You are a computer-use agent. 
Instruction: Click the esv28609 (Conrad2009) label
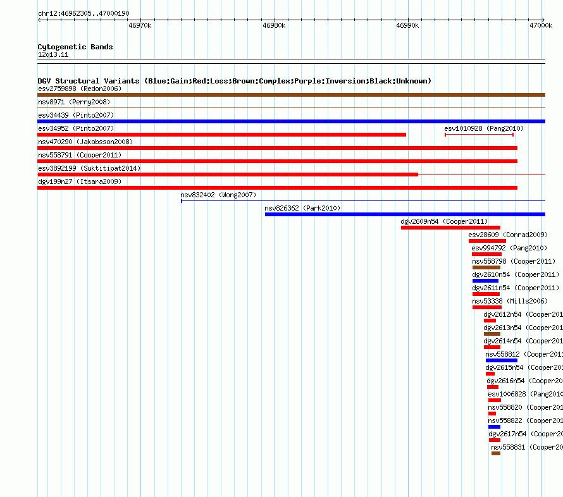(x=508, y=235)
